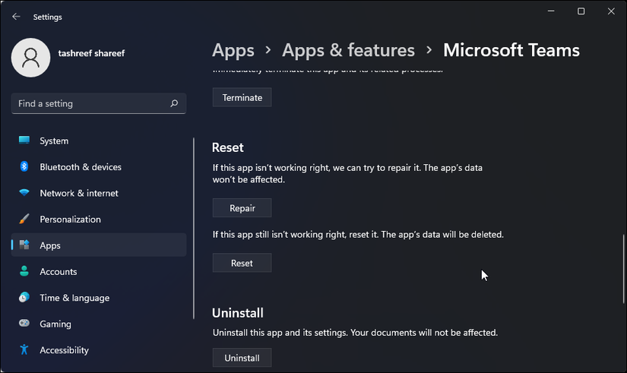Click the Network & internet wifi icon
Image resolution: width=627 pixels, height=373 pixels.
pyautogui.click(x=24, y=193)
